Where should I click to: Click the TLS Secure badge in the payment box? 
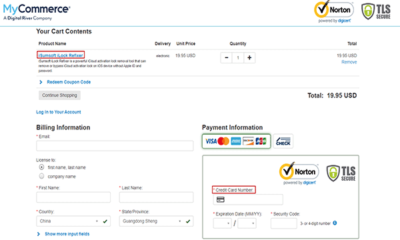coord(341,173)
